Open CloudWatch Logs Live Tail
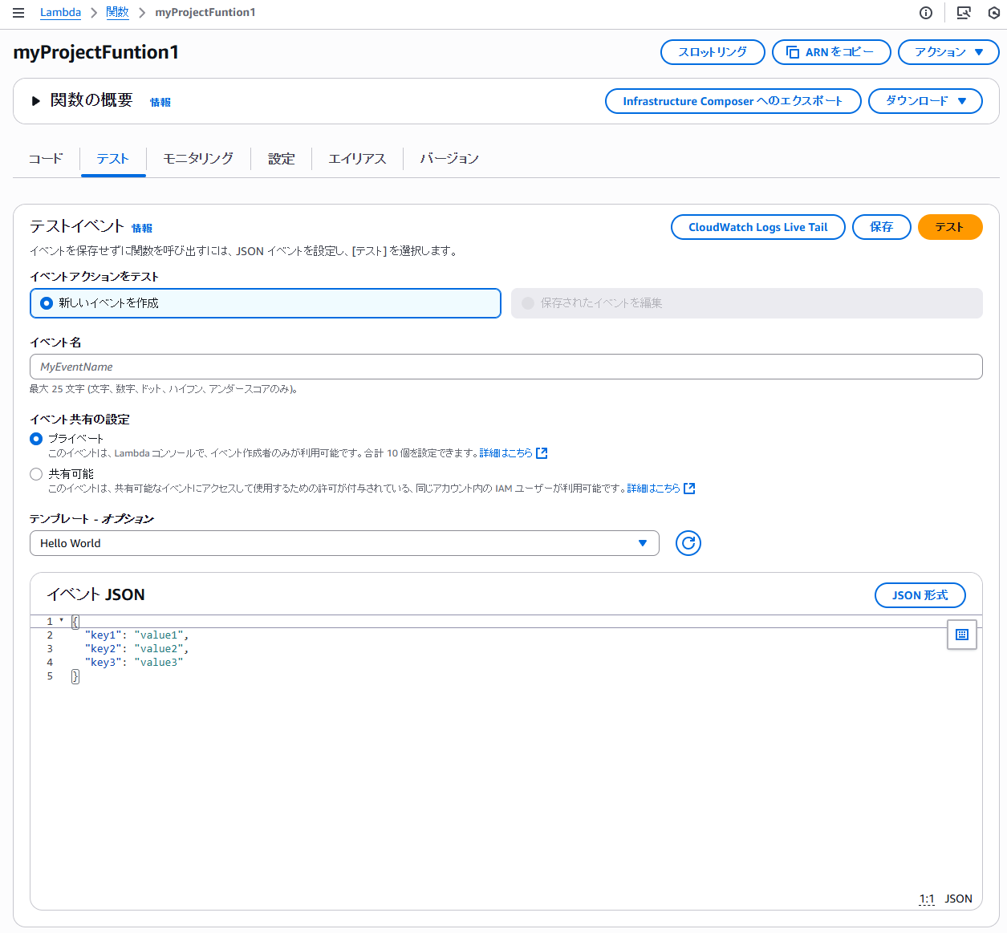The image size is (1007, 933). coord(758,227)
